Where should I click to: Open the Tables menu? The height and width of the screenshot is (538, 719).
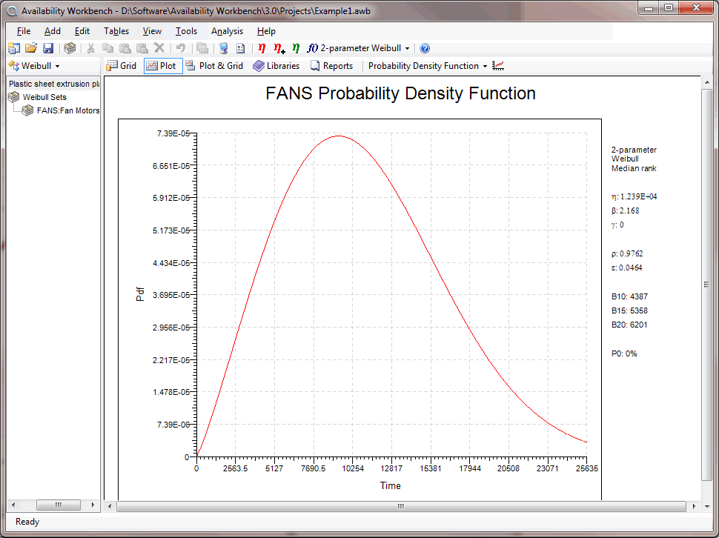click(x=116, y=31)
